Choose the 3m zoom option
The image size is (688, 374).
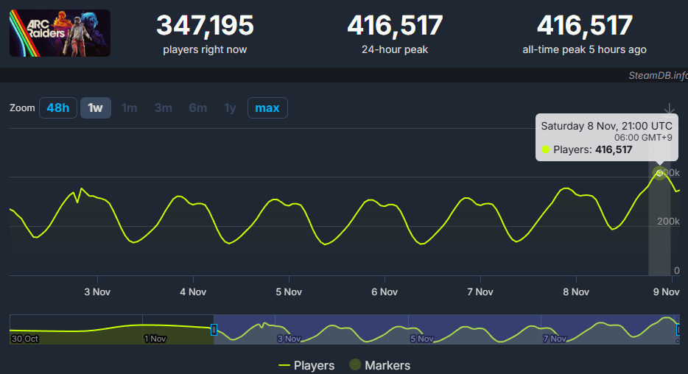(x=163, y=107)
